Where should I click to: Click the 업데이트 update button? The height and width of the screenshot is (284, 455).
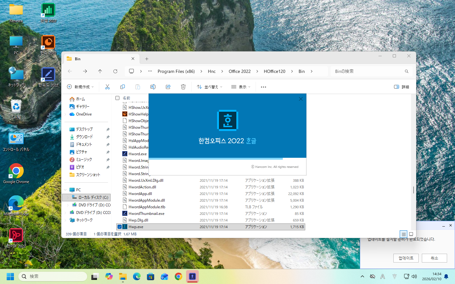click(x=406, y=258)
